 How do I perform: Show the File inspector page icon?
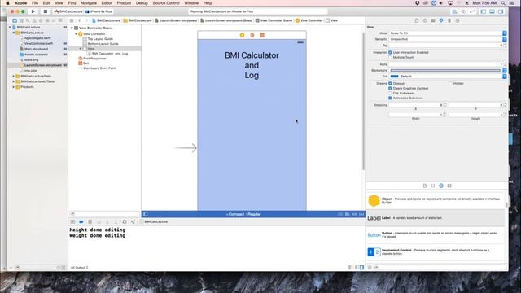point(417,20)
